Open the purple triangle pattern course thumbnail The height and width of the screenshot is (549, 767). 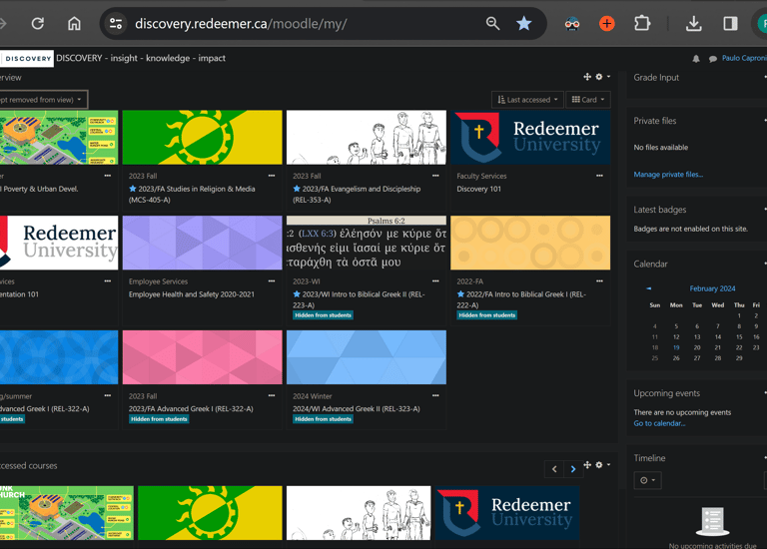coord(203,243)
